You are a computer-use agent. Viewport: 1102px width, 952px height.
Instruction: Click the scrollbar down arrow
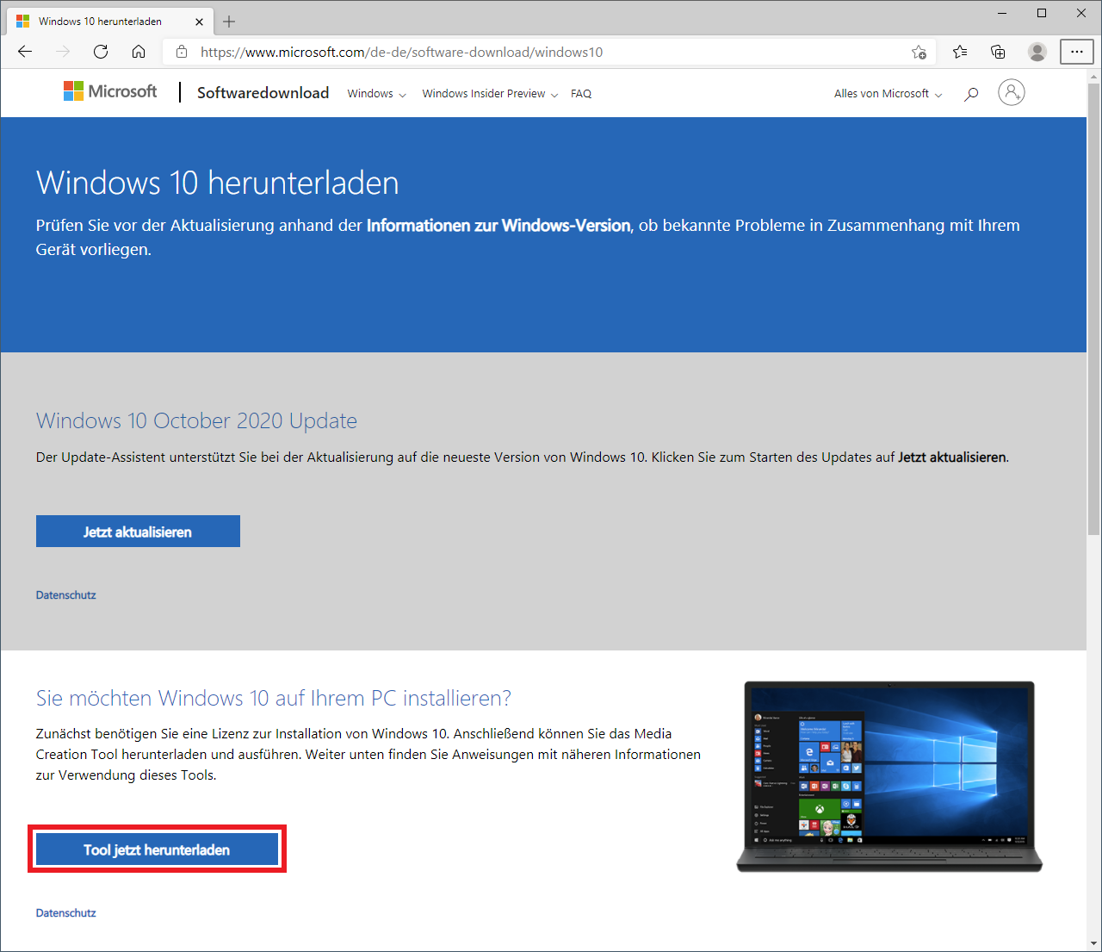[x=1094, y=943]
